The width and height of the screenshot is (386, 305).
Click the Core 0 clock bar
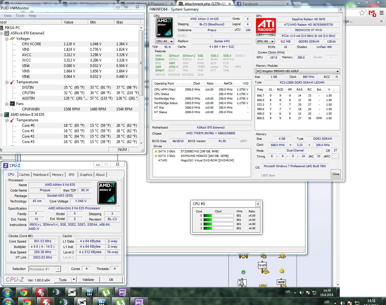tap(218, 216)
